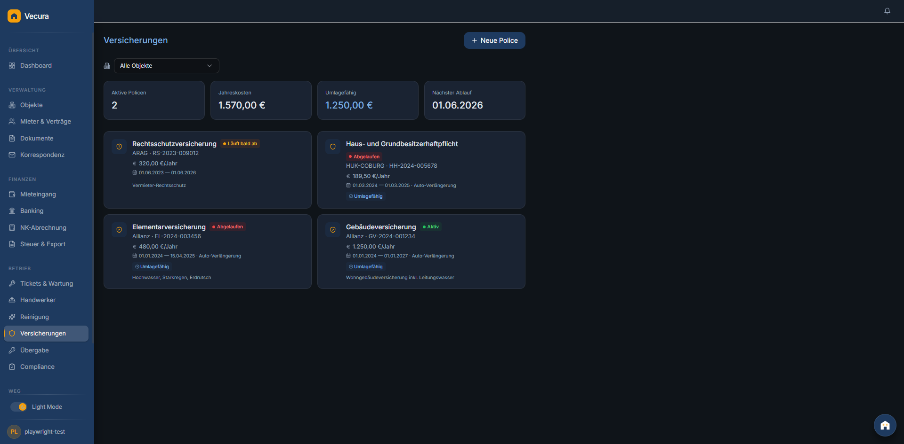
Task: Click the notification bell icon
Action: 887,11
